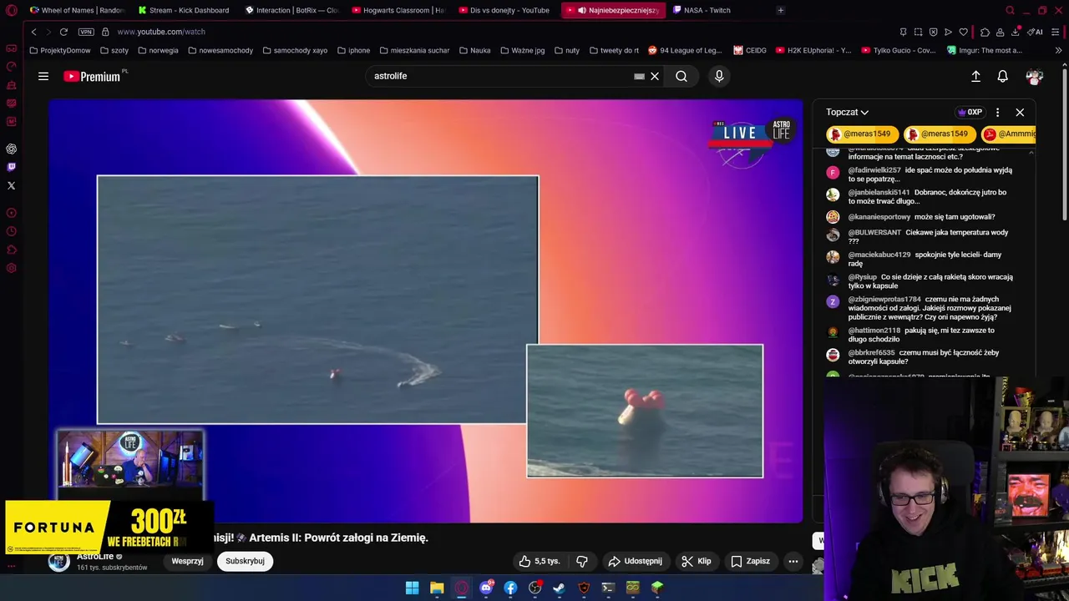Open Discord from the taskbar
Viewport: 1069px width, 601px height.
(x=486, y=588)
